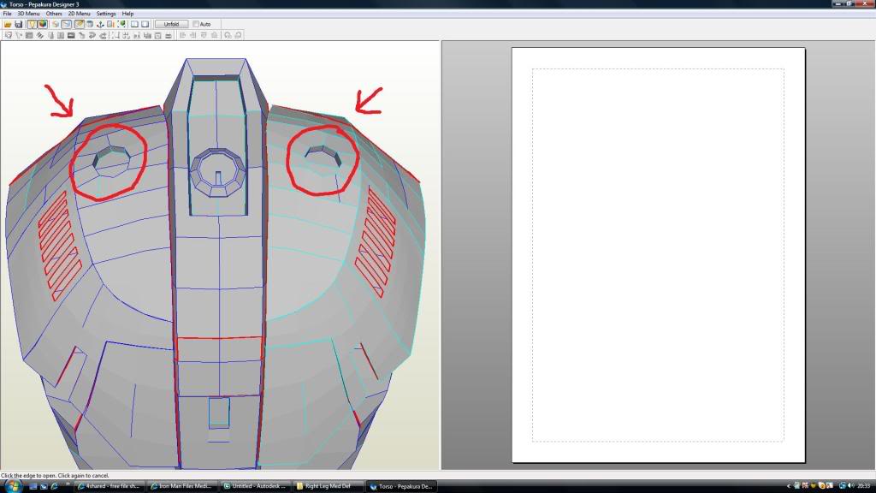The height and width of the screenshot is (493, 876).
Task: Click the first icon in second toolbar row
Action: 8,35
